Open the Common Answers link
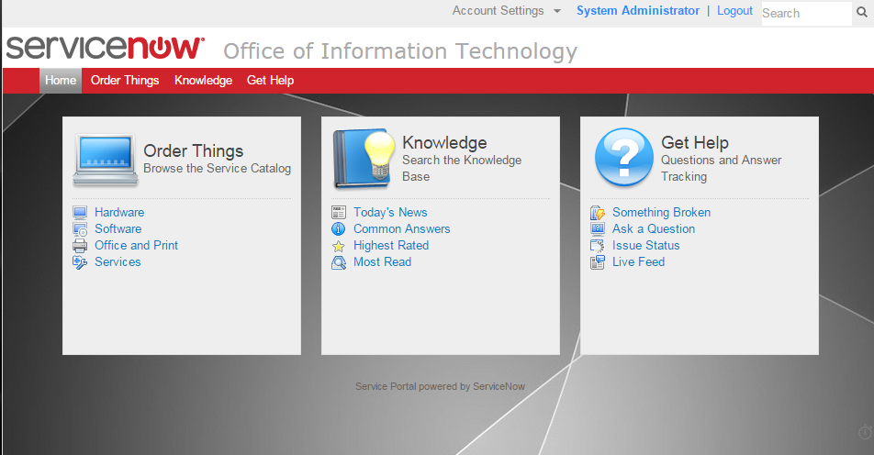This screenshot has width=874, height=455. [402, 229]
